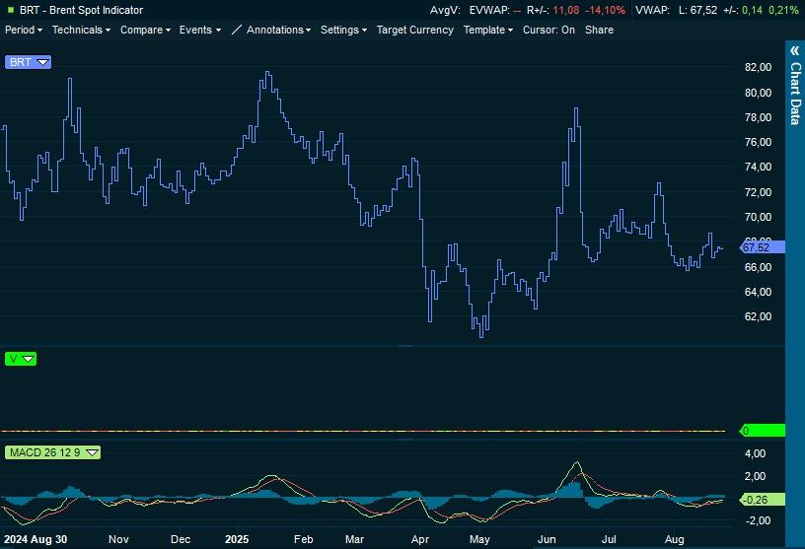Click the BRT series arrow icon
This screenshot has height=549, width=805.
pos(42,62)
